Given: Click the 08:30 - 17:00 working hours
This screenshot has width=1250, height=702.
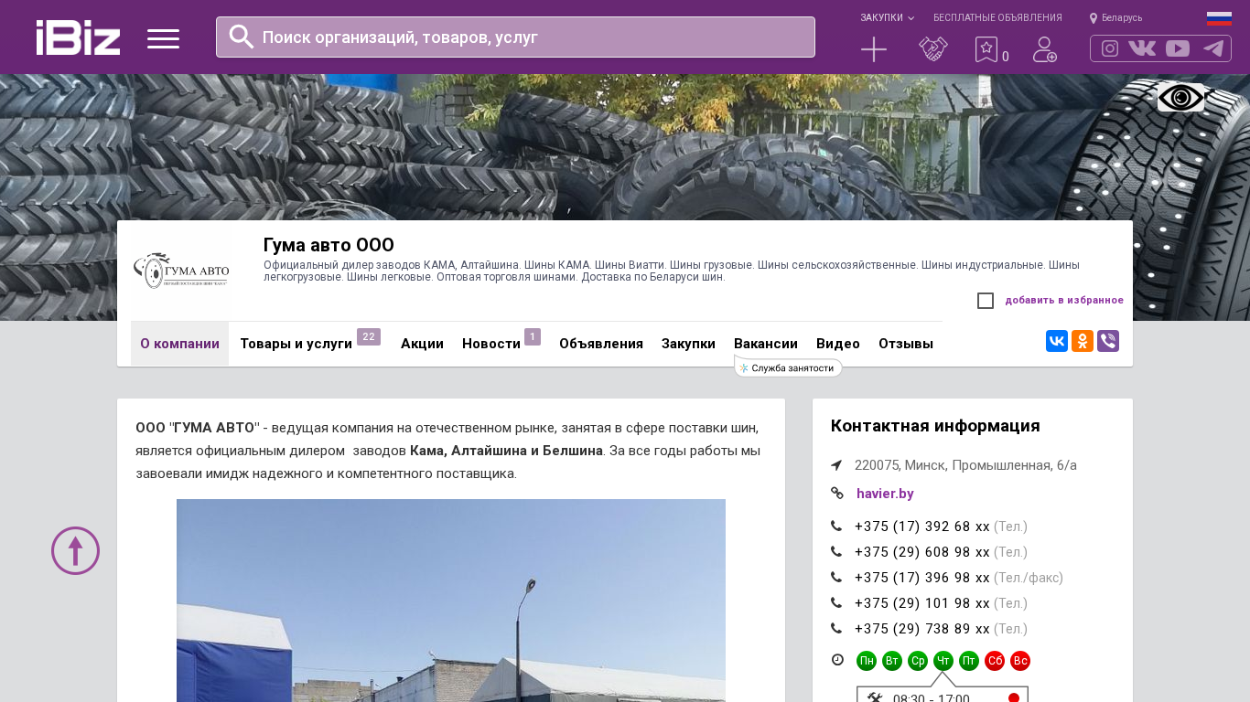Looking at the screenshot, I should [932, 697].
